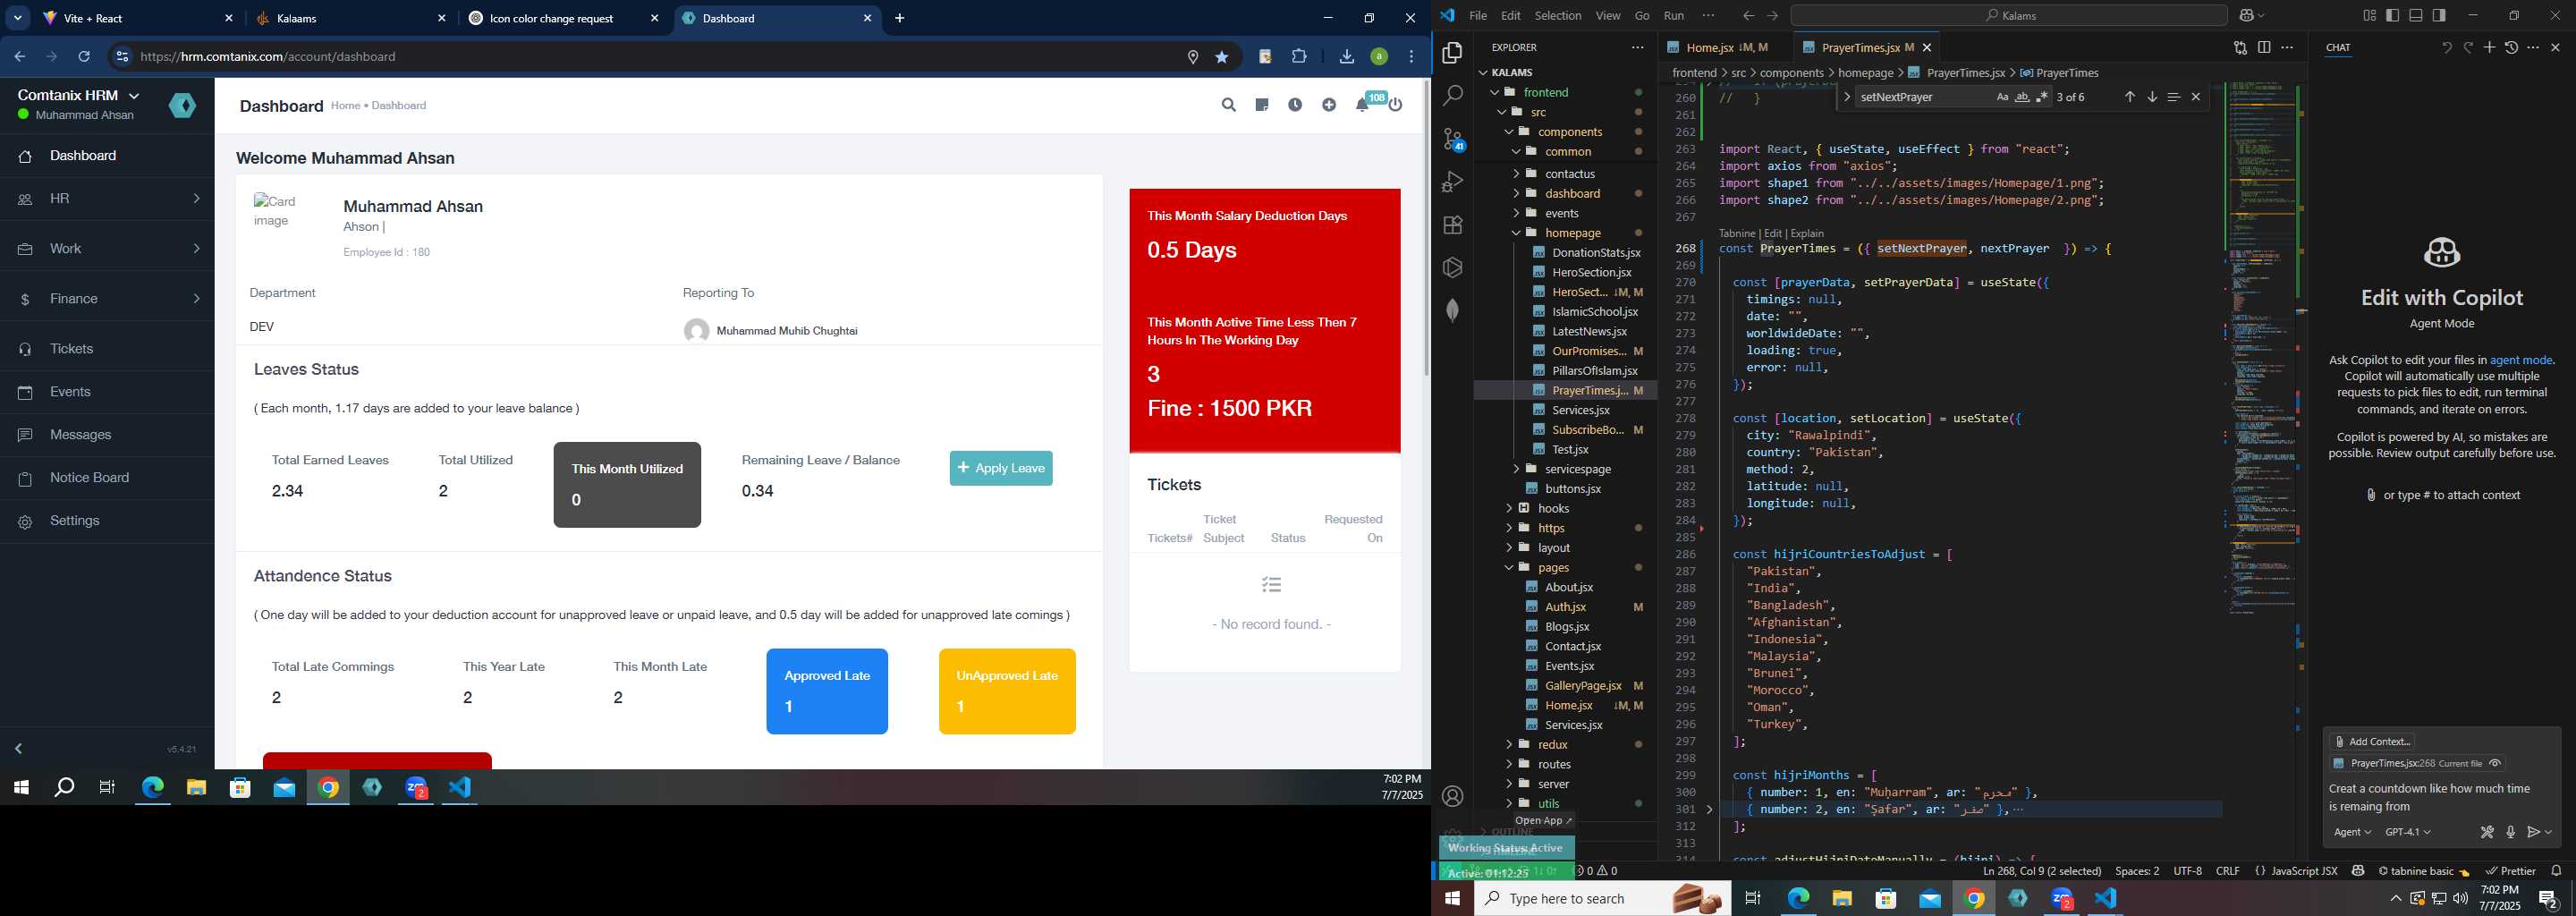Image resolution: width=2576 pixels, height=916 pixels.
Task: Click Configure Tools icon in chat input
Action: [x=2487, y=832]
